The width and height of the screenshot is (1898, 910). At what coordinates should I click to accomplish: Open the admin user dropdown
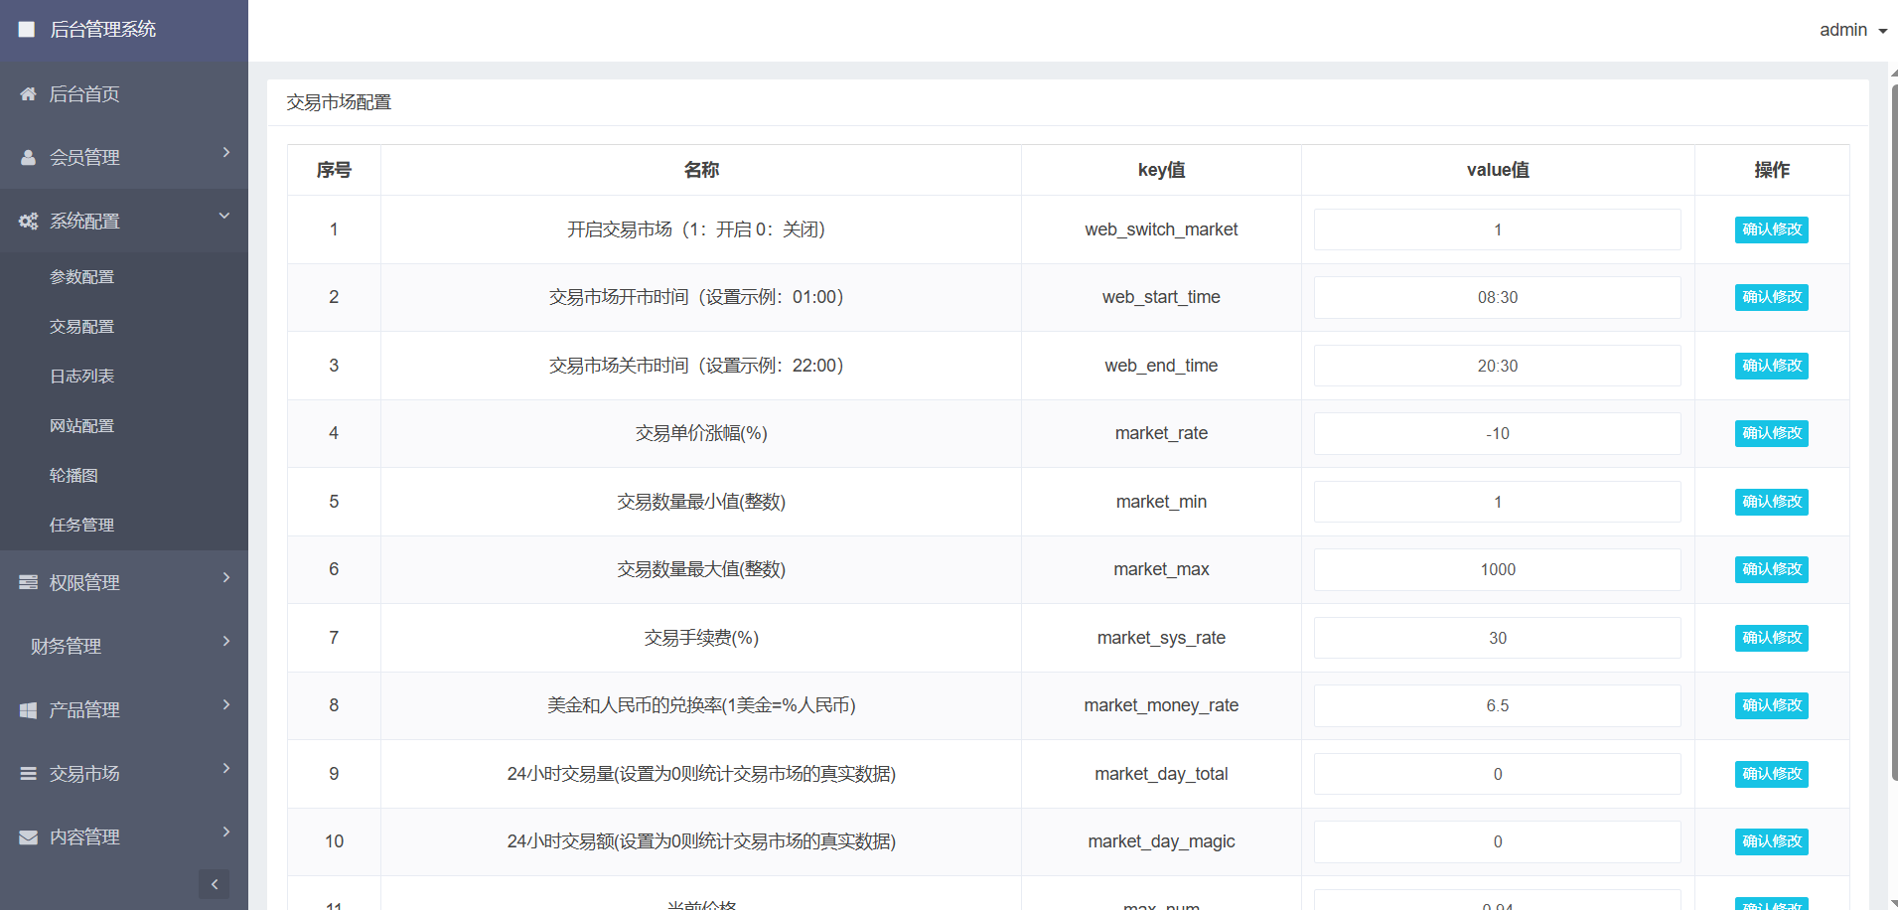pyautogui.click(x=1852, y=30)
